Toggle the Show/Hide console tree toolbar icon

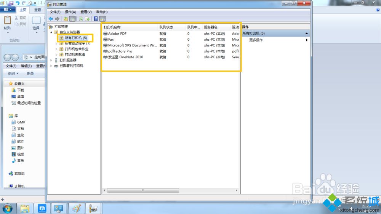[x=72, y=19]
